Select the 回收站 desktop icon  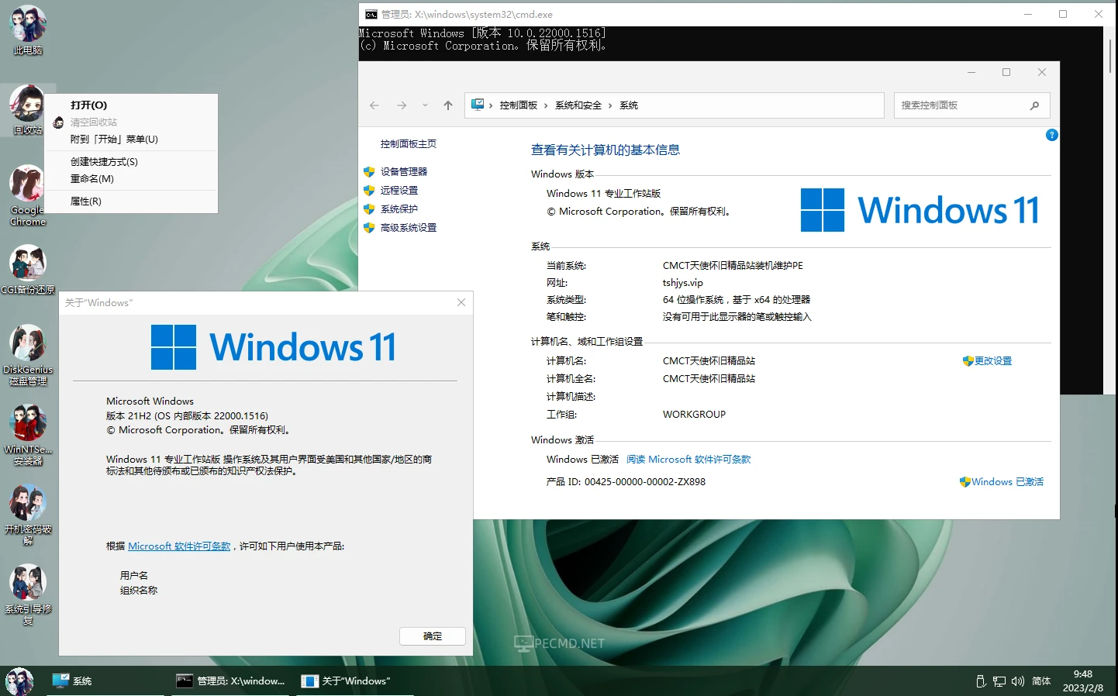28,110
